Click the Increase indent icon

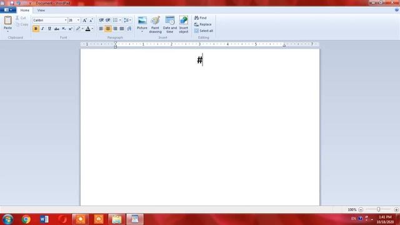point(108,20)
